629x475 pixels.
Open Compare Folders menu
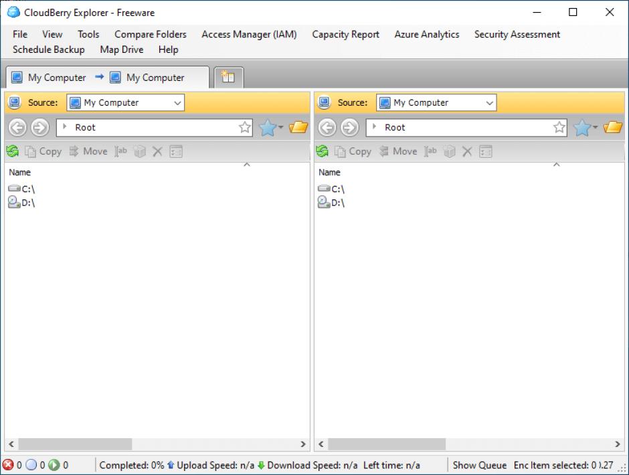[151, 34]
